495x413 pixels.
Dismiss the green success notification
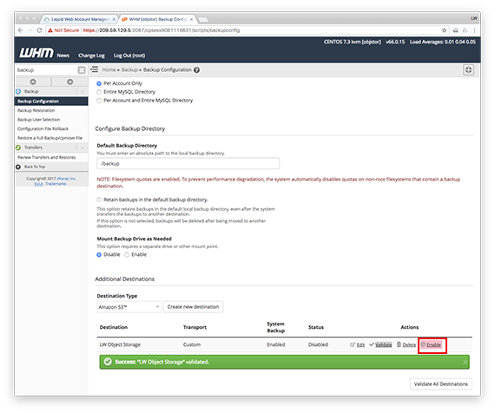[x=465, y=362]
